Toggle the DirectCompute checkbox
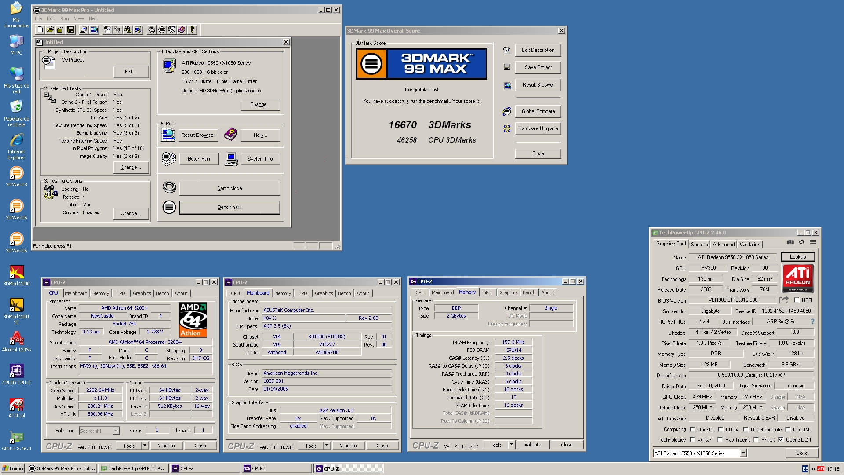844x475 pixels. coord(746,430)
